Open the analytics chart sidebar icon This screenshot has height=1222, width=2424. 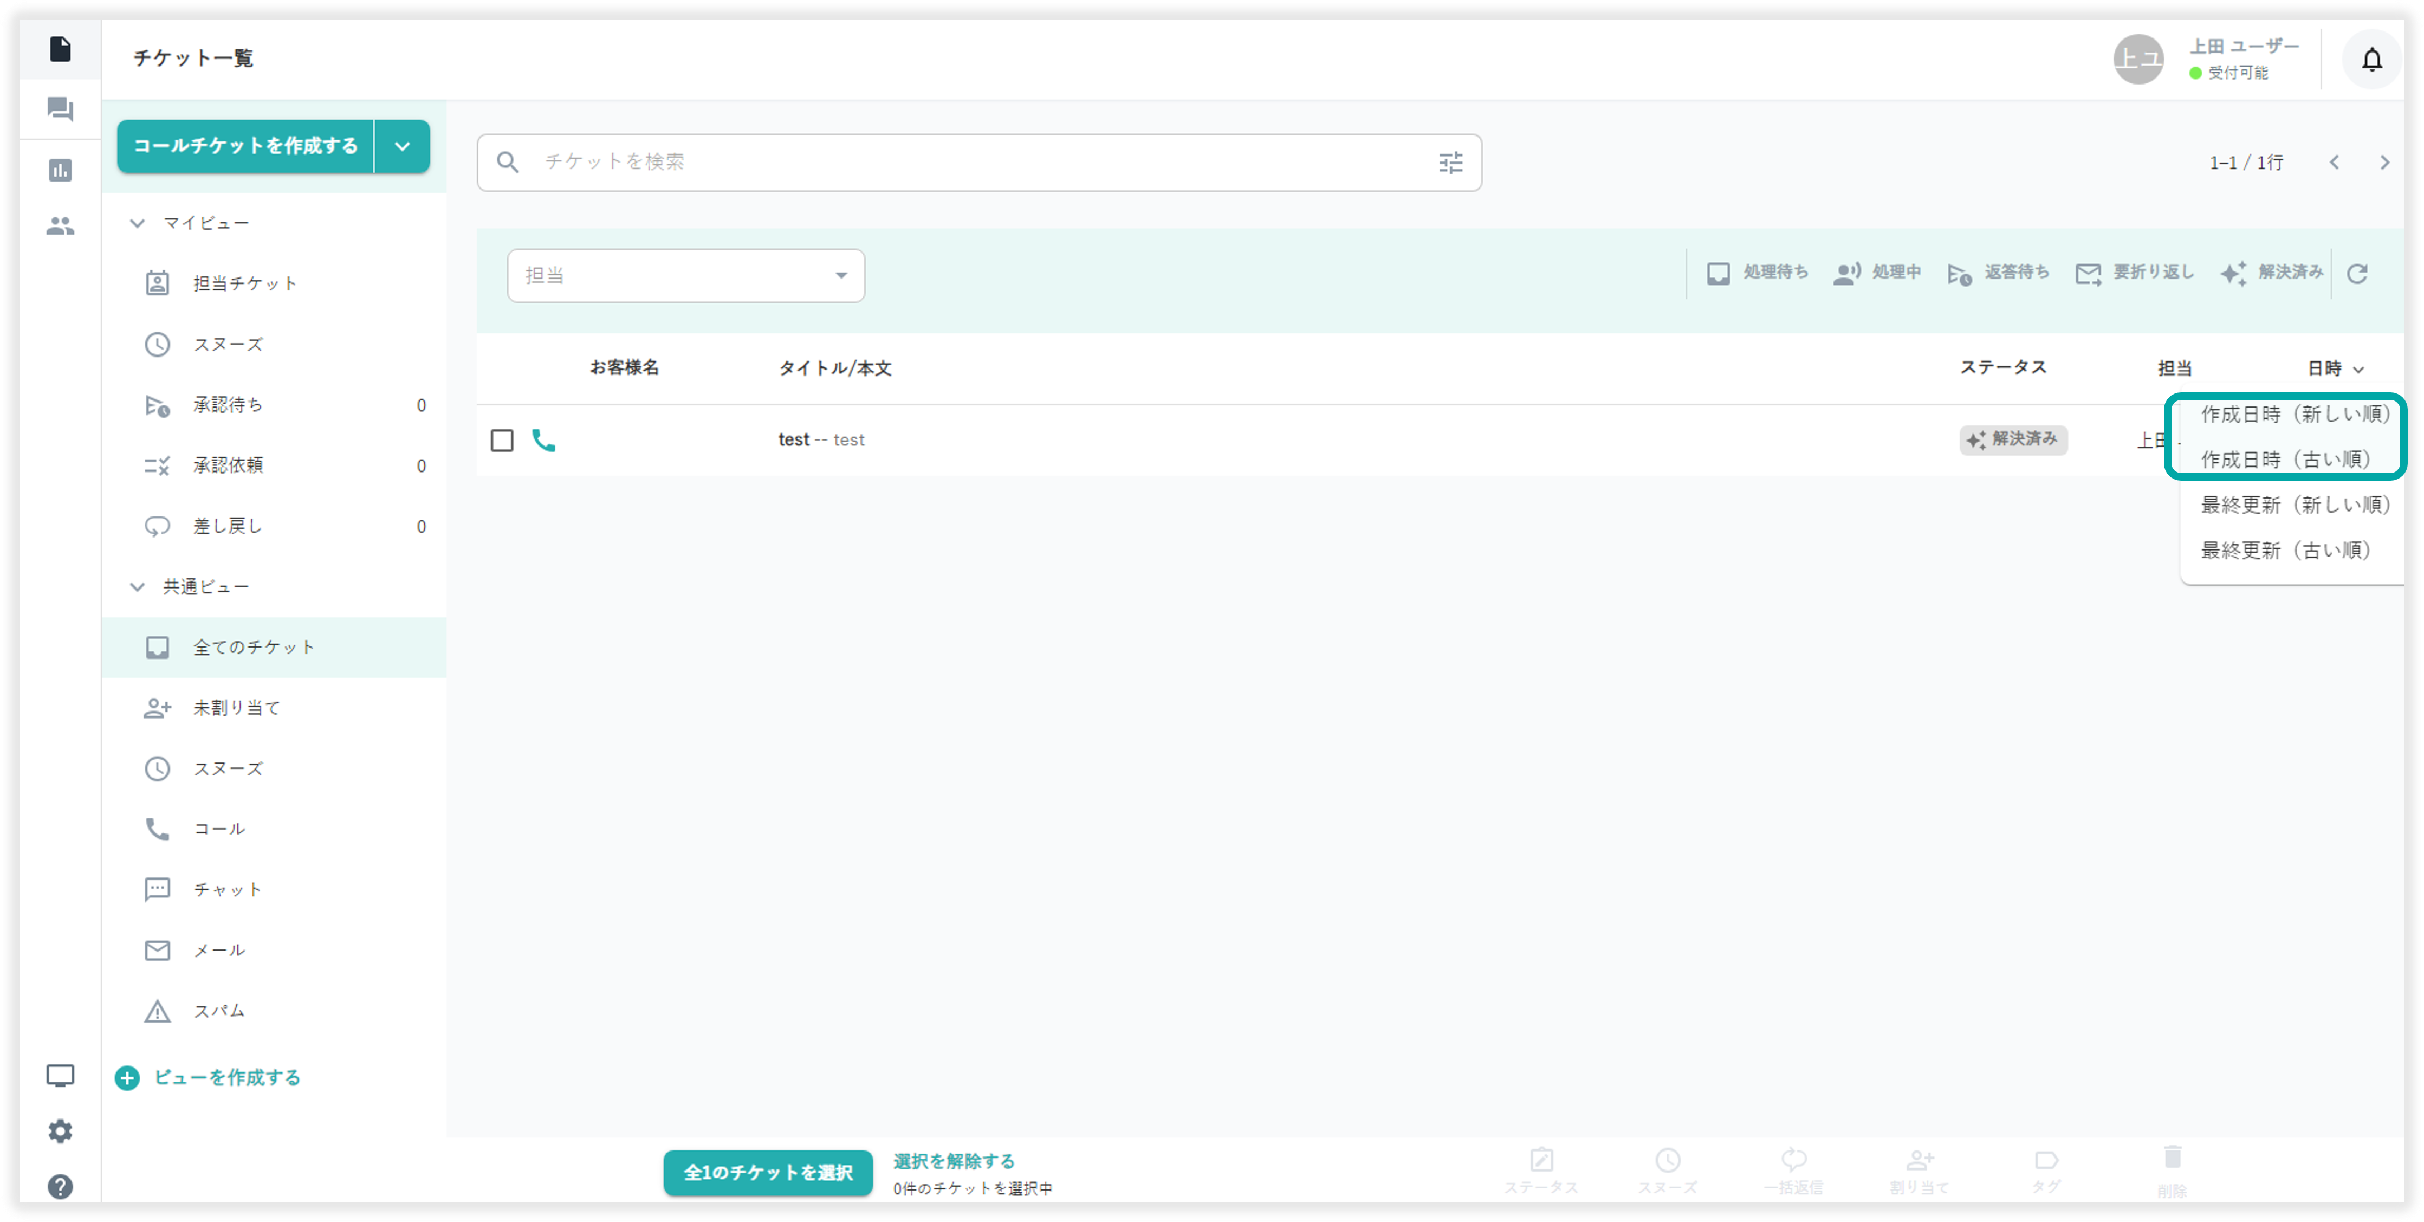pyautogui.click(x=60, y=170)
